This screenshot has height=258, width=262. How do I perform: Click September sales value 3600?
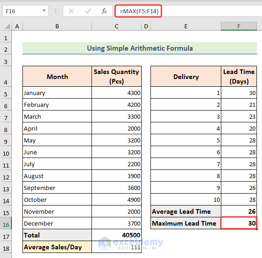coord(117,188)
